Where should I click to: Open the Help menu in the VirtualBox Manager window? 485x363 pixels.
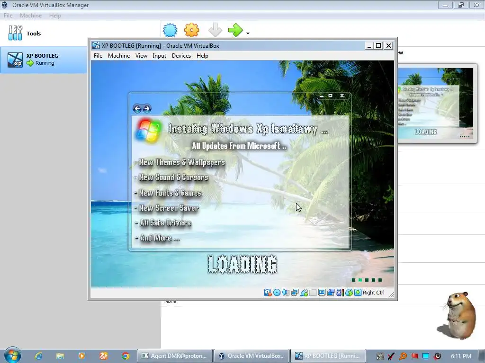[55, 16]
